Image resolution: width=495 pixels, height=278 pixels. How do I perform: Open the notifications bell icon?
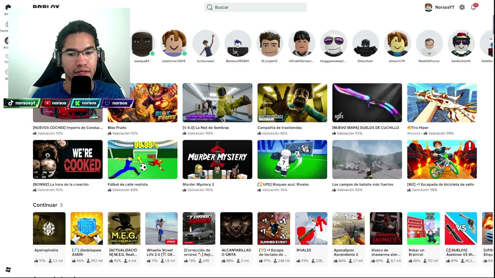click(473, 7)
